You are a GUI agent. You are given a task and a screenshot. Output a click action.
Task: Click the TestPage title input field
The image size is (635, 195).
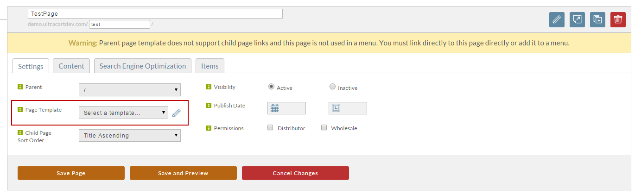(x=155, y=14)
